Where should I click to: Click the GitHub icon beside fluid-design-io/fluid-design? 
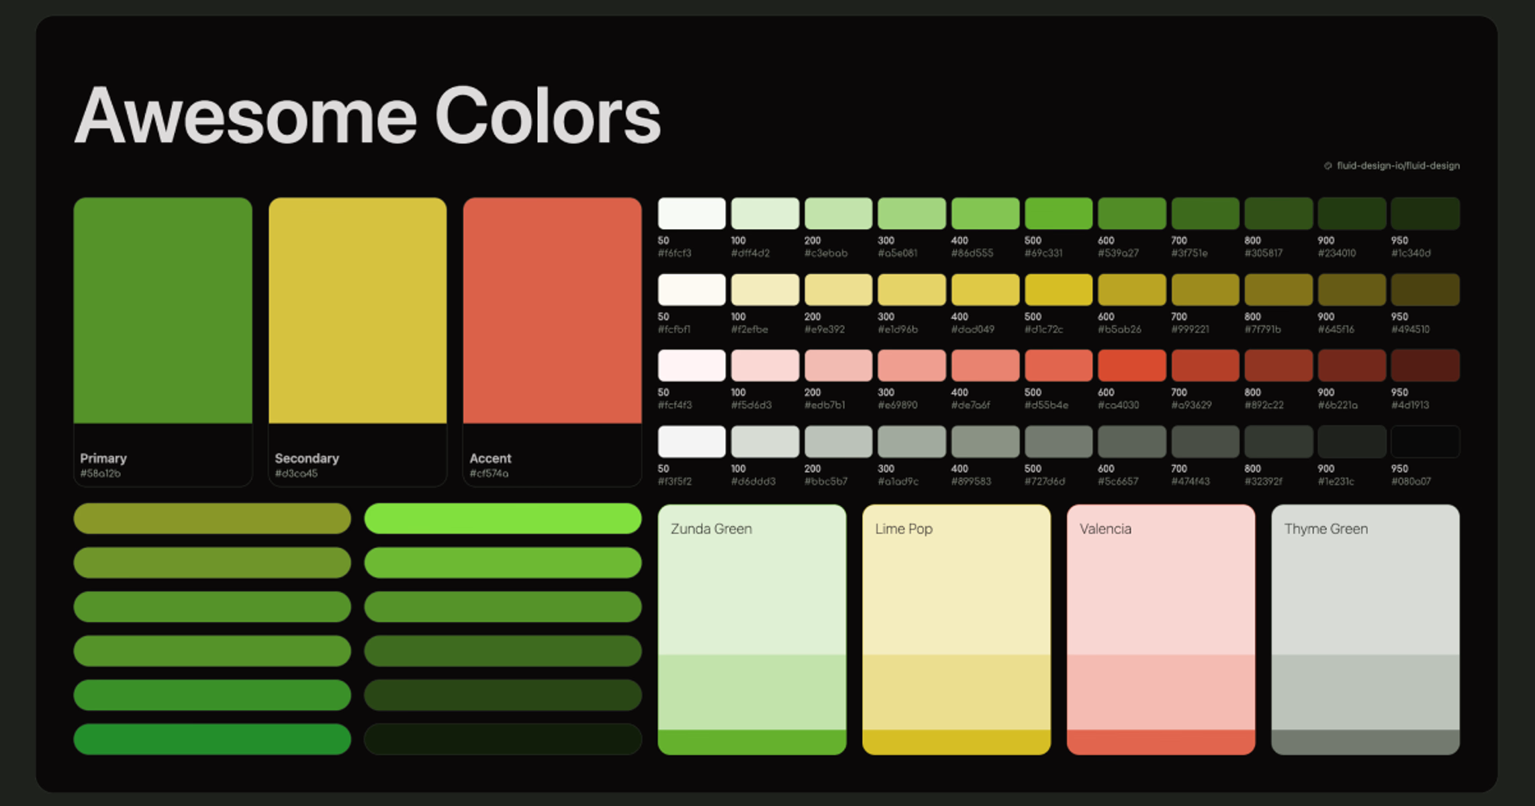(1328, 166)
